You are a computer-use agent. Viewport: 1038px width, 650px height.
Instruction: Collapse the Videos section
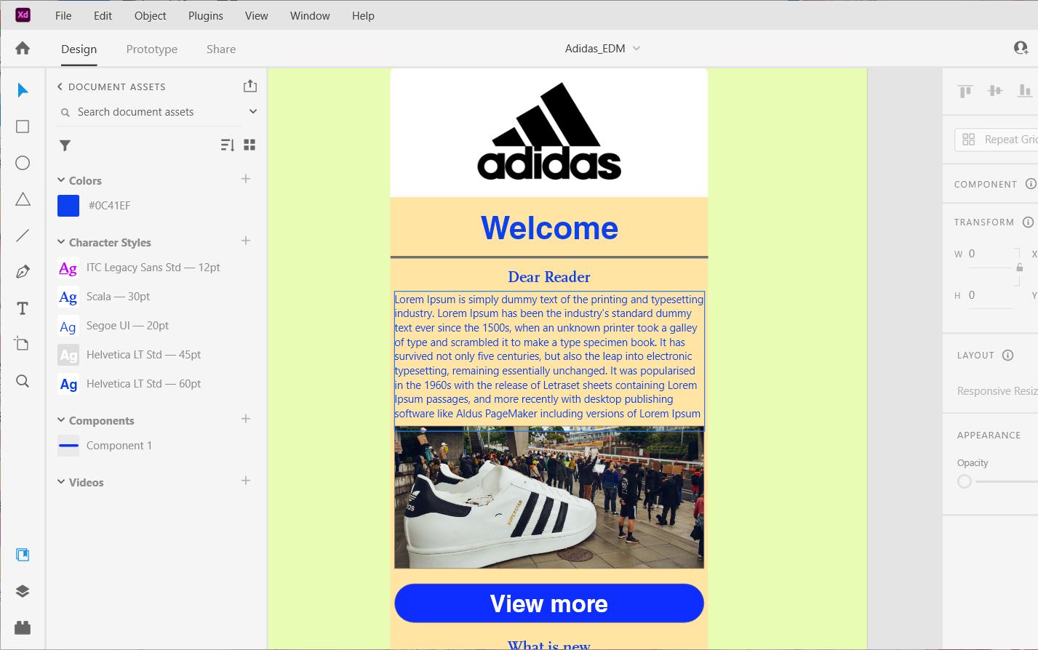click(x=61, y=482)
